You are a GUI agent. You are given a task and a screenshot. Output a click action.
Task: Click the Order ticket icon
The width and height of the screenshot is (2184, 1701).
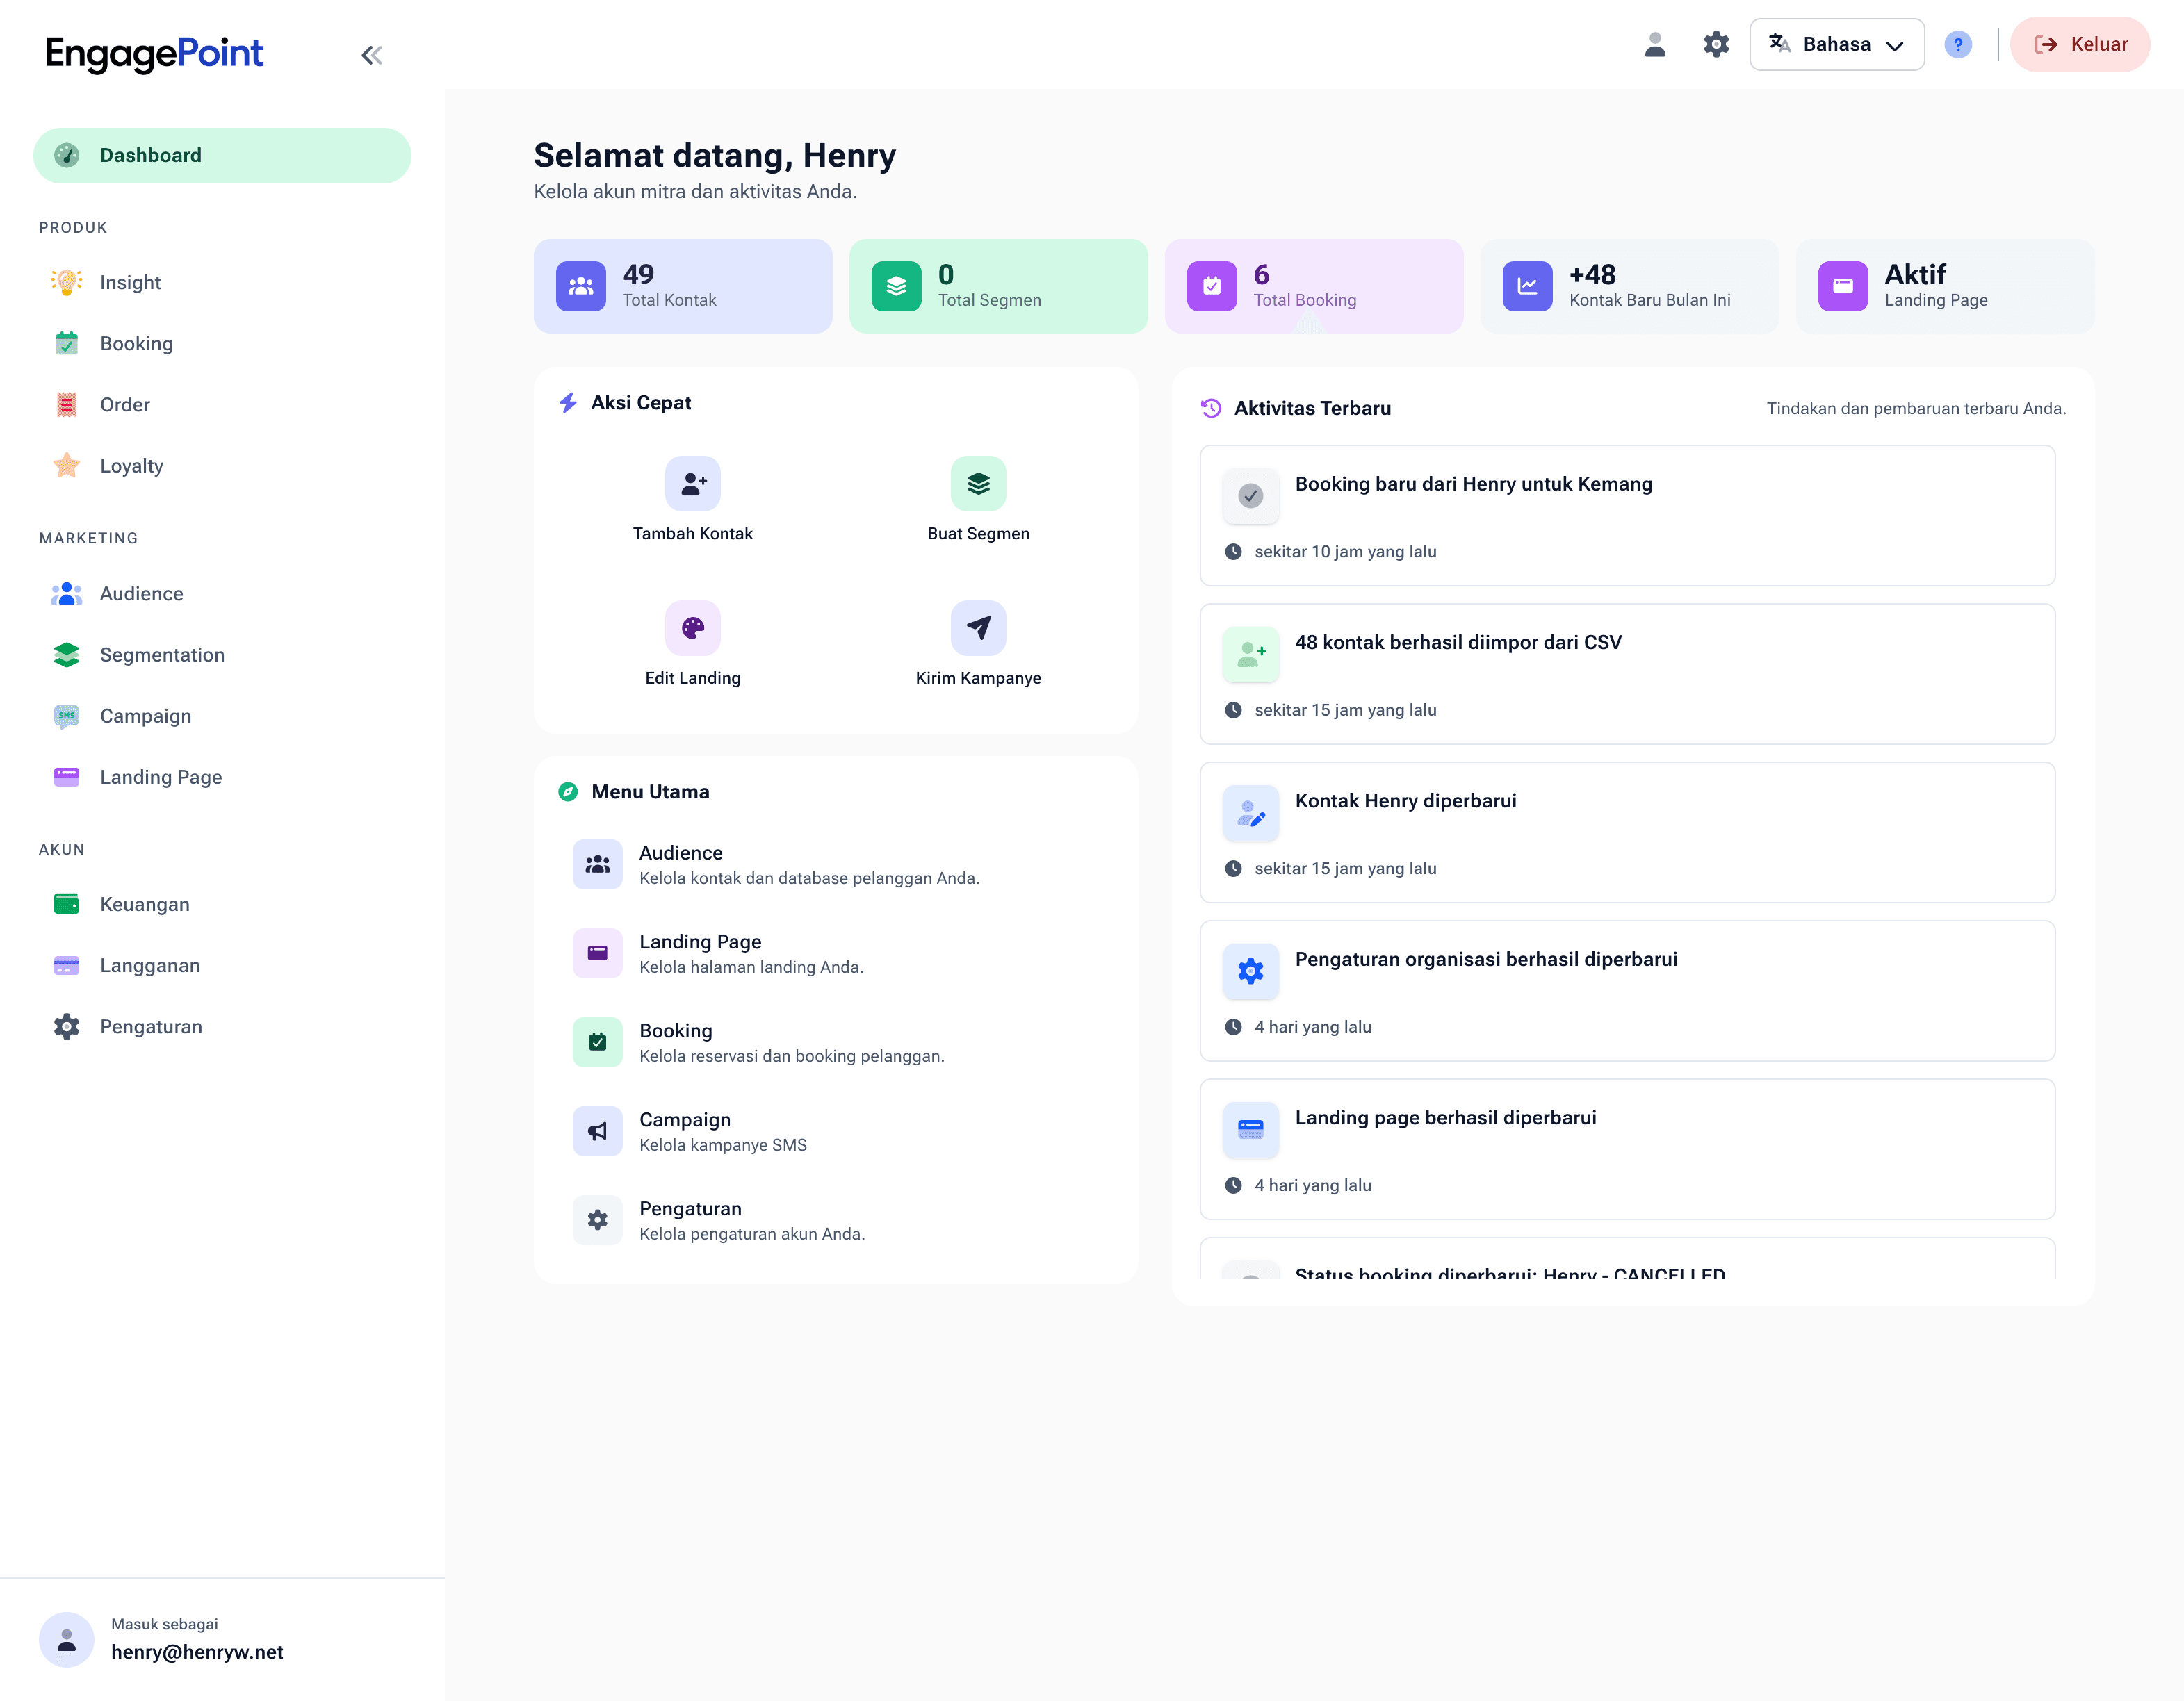point(66,404)
